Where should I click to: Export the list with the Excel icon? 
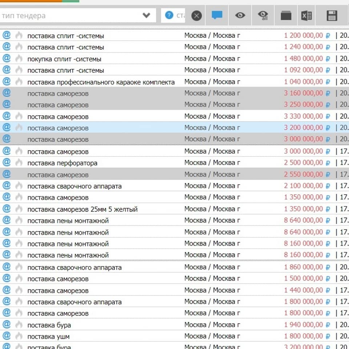pos(306,15)
